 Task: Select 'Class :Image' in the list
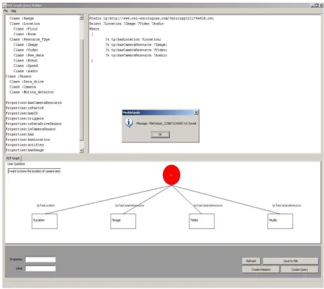coord(26,45)
